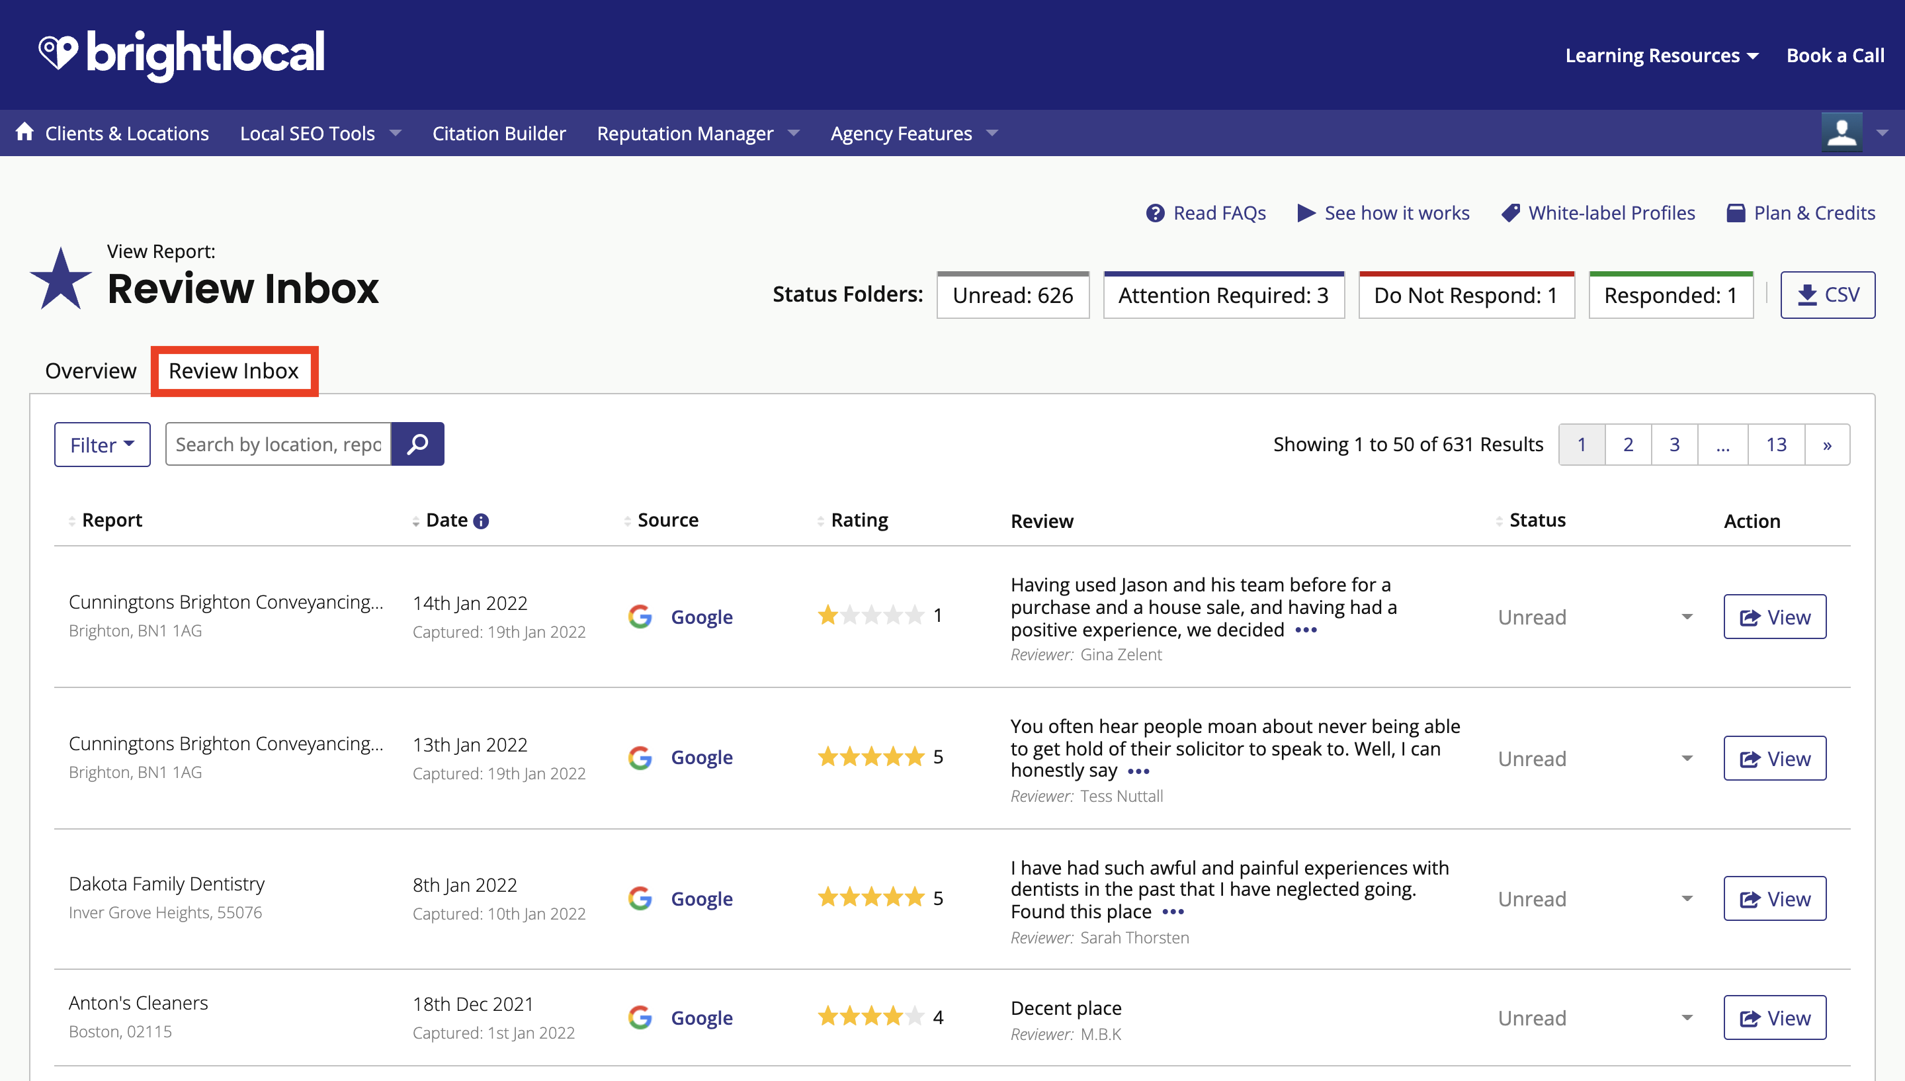1905x1081 pixels.
Task: Click Anton's Cleaners report name
Action: tap(138, 1003)
